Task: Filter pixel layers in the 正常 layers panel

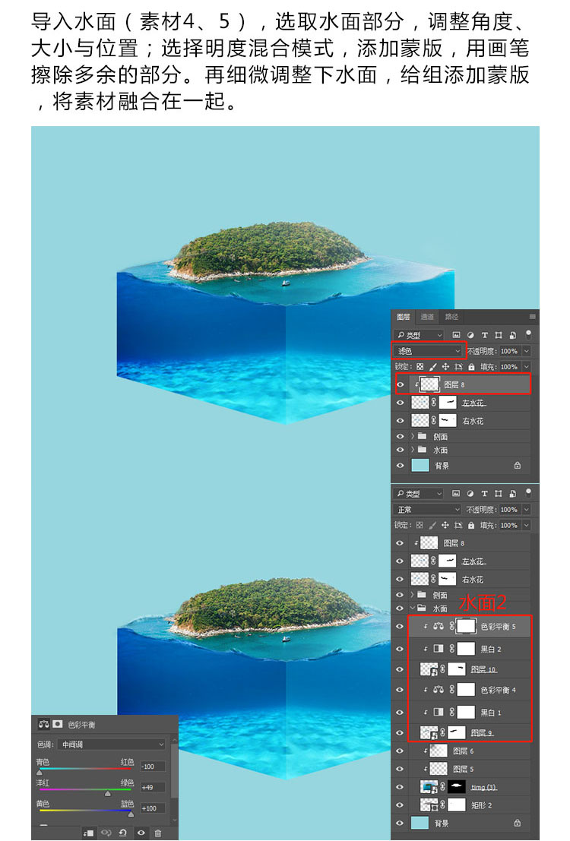Action: (x=456, y=494)
